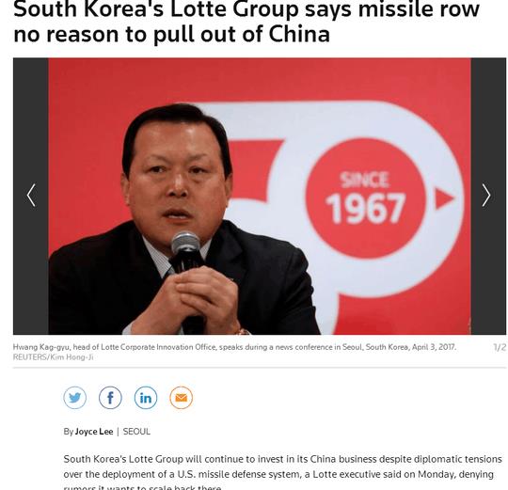Share article on Facebook
508x490 pixels.
click(110, 398)
